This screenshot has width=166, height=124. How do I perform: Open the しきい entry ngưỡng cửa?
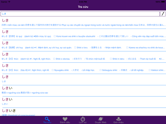pyautogui.click(x=83, y=91)
